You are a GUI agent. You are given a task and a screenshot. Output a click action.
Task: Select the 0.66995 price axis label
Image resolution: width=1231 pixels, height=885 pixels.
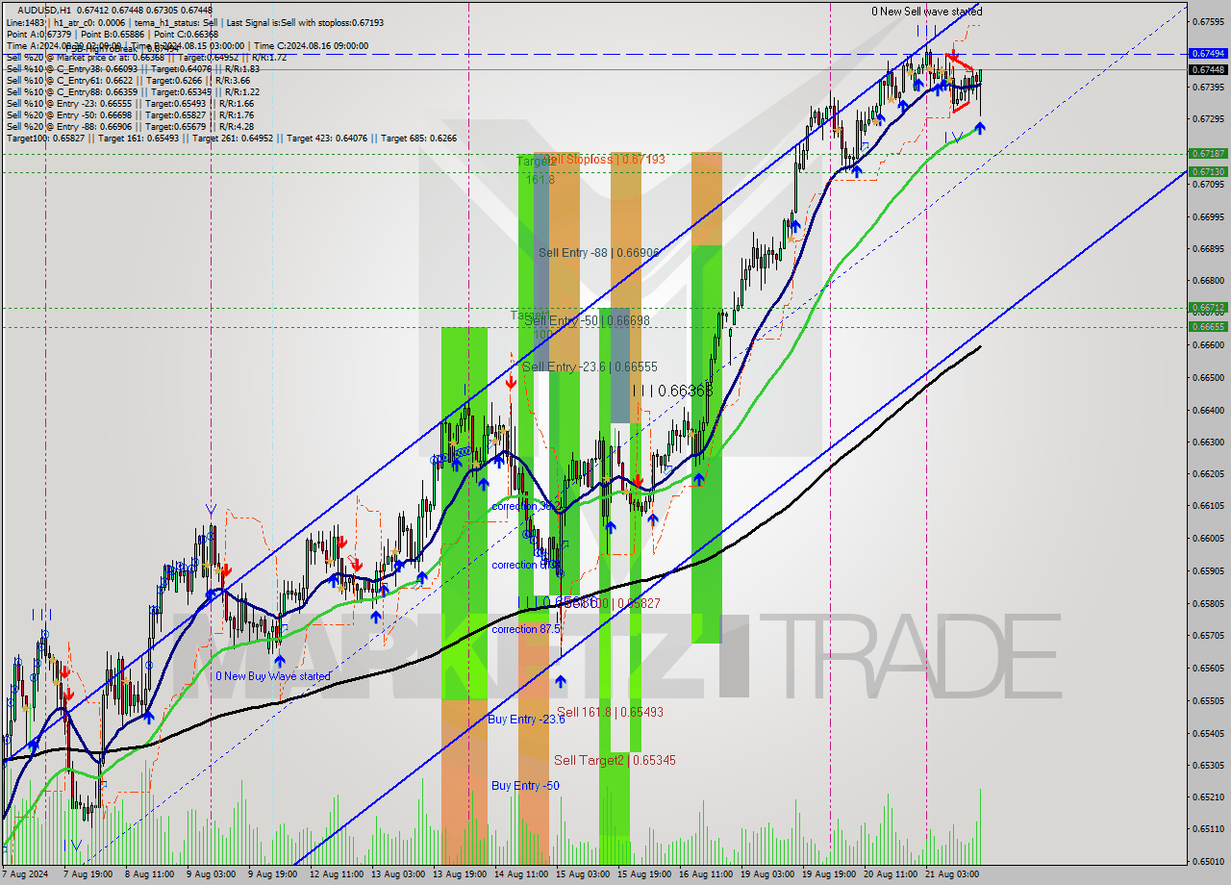click(x=1208, y=216)
